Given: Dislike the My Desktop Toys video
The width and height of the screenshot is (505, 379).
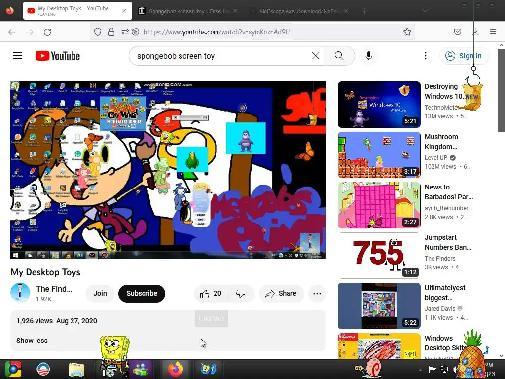Looking at the screenshot, I should 241,293.
